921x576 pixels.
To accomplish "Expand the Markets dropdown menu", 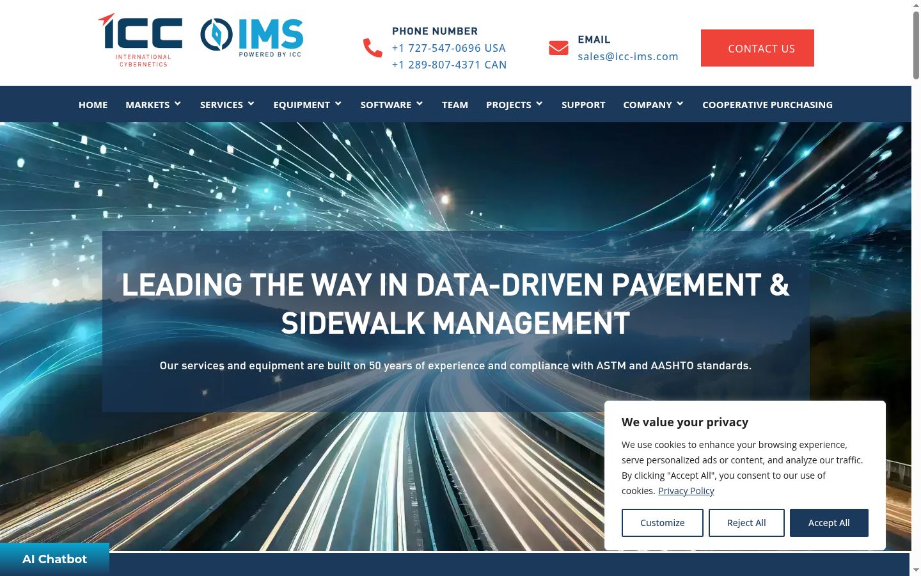I will click(x=153, y=104).
